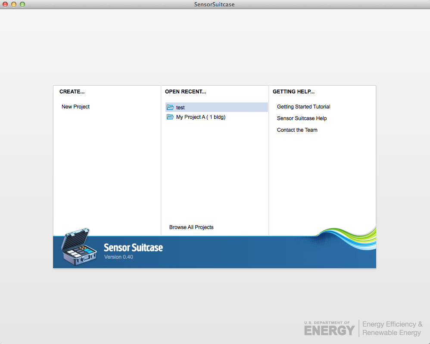
Task: Open Sensor Suitcase Help
Action: click(x=302, y=118)
